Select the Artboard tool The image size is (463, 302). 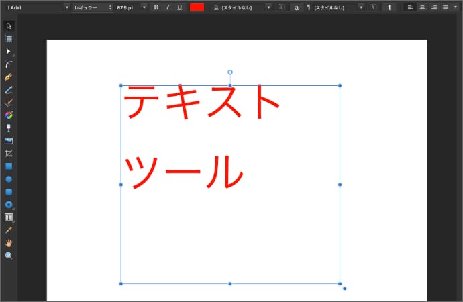(9, 38)
